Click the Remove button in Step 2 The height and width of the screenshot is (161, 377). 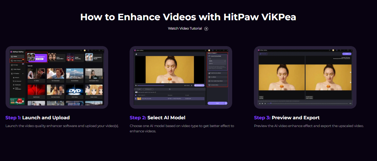[x=148, y=89]
